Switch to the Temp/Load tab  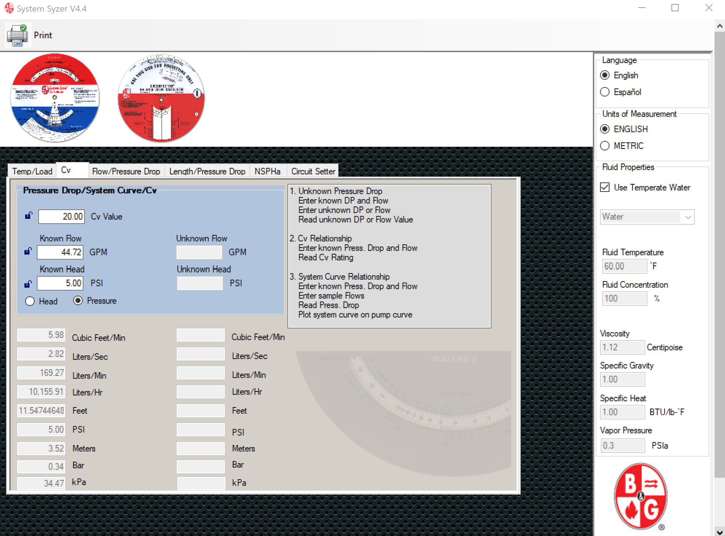pyautogui.click(x=32, y=171)
